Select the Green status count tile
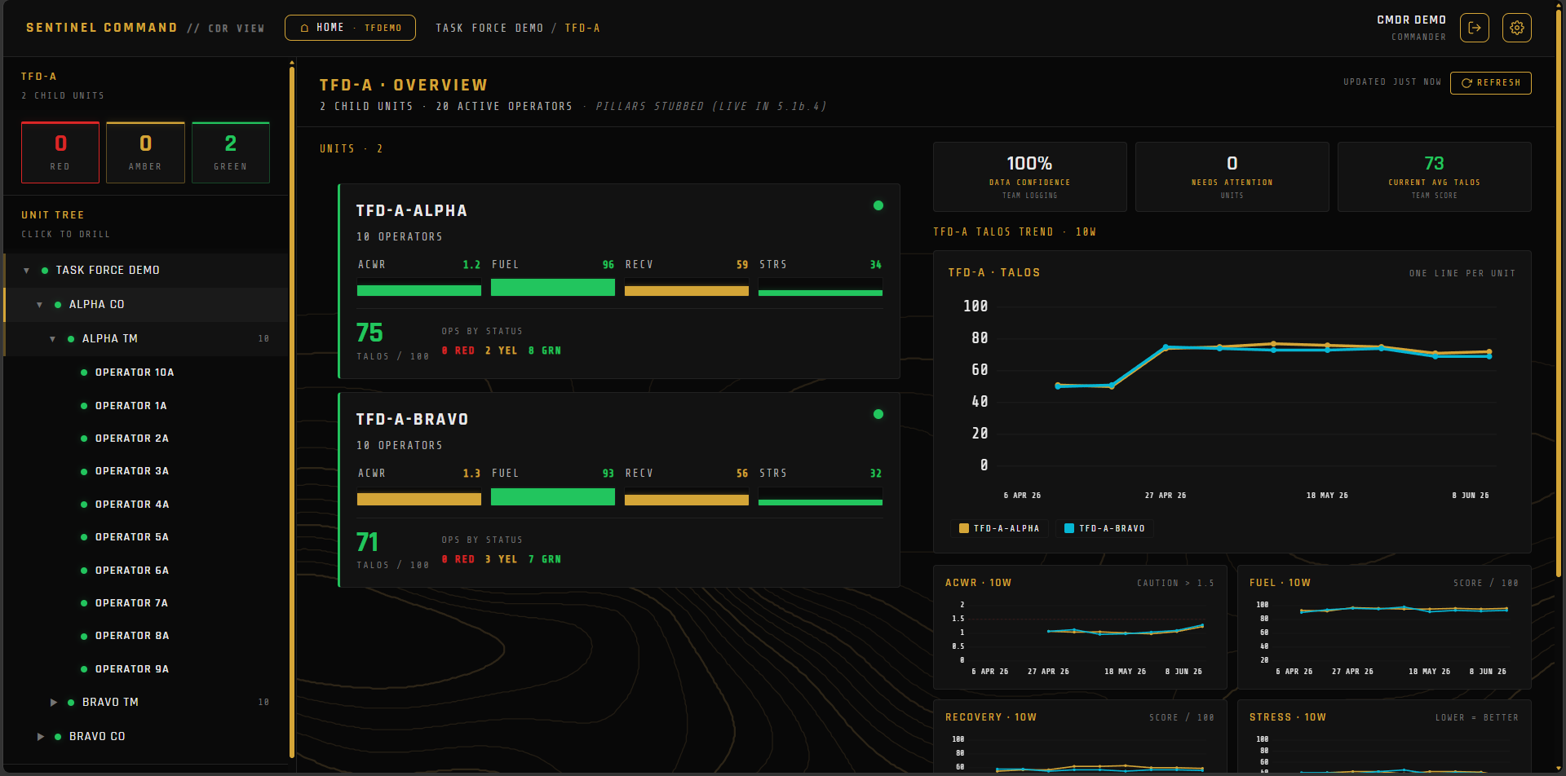 231,152
